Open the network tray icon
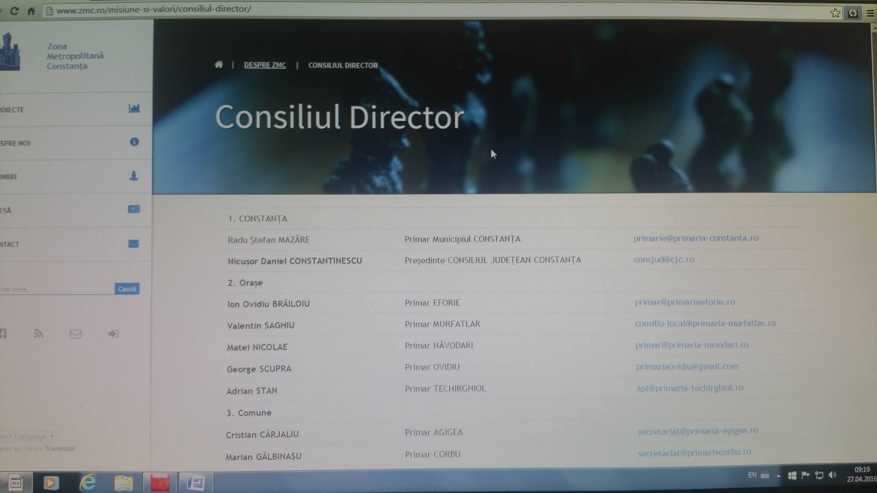The width and height of the screenshot is (877, 493). 819,475
